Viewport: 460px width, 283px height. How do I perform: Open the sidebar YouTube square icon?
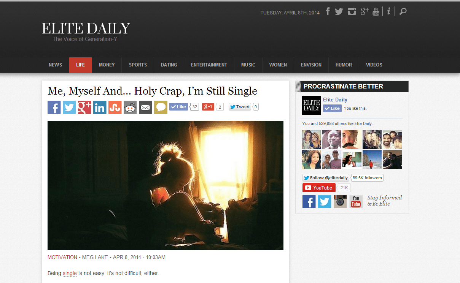click(356, 201)
